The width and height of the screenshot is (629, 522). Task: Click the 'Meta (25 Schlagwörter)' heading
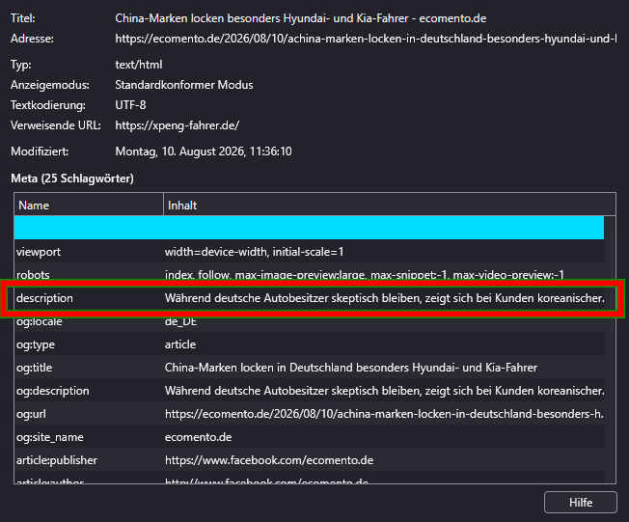point(72,179)
